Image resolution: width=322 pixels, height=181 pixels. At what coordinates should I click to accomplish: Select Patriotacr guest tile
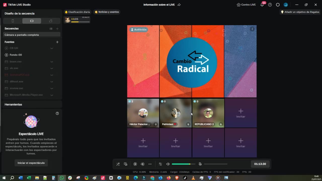tap(176, 113)
